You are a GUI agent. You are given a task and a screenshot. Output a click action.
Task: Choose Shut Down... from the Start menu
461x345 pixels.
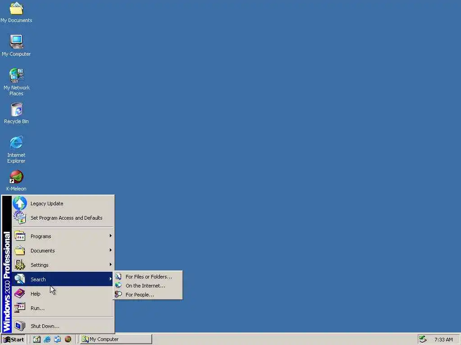[63, 326]
